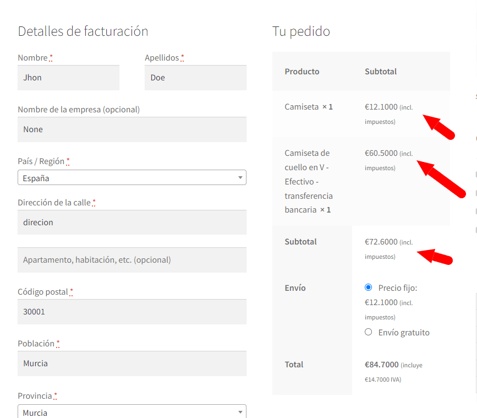Click the Envío row label
The width and height of the screenshot is (477, 418).
295,288
